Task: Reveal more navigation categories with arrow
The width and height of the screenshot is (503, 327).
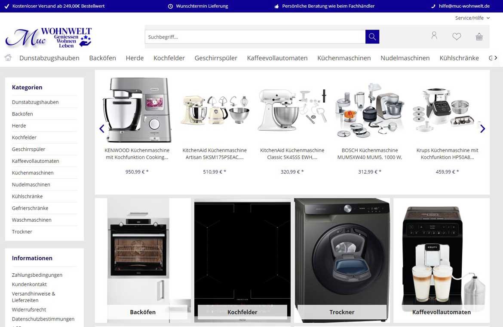Action: pyautogui.click(x=496, y=58)
